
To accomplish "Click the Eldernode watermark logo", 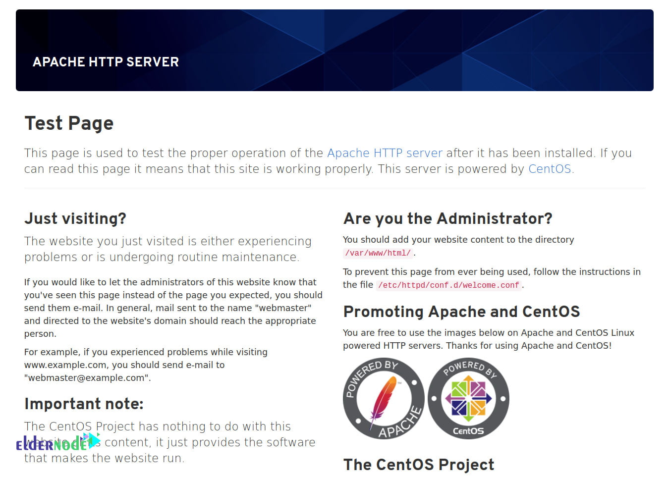I will pos(58,442).
